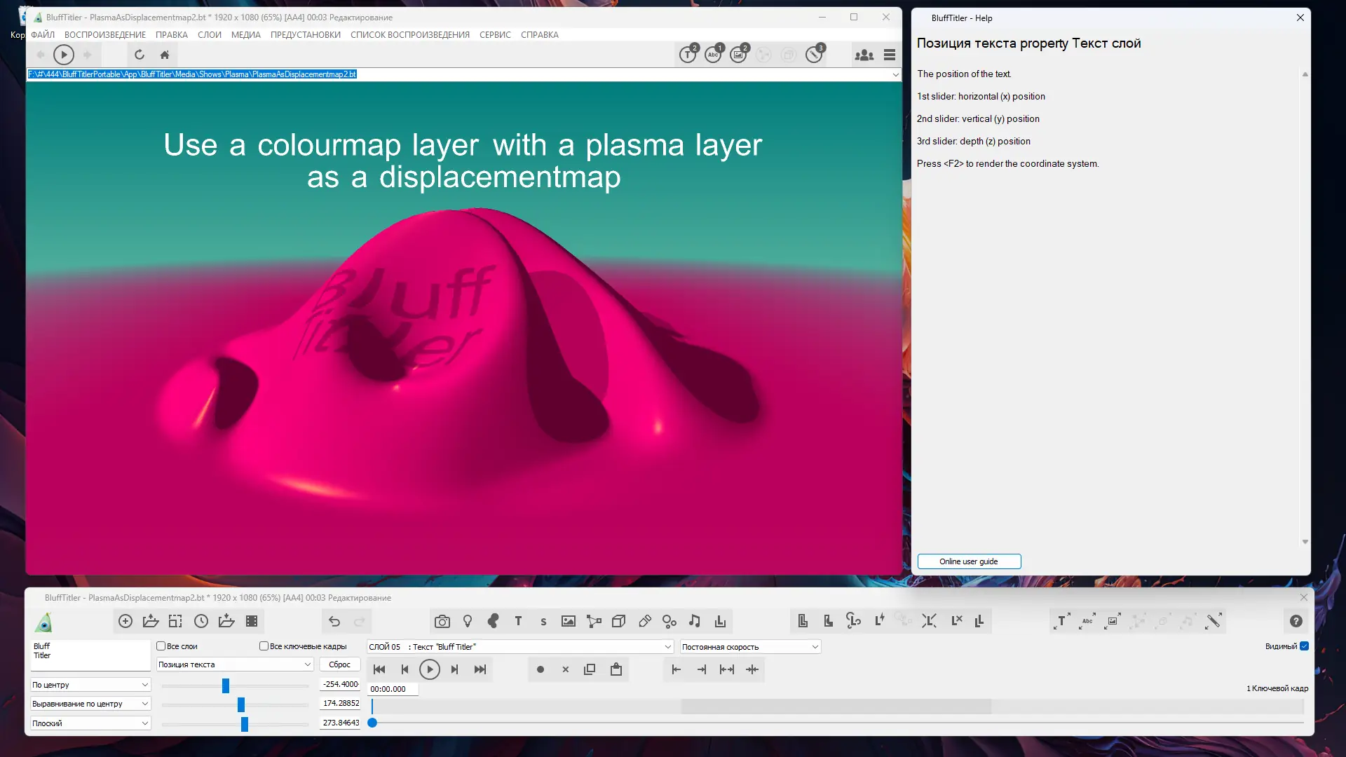Click the home icon in top toolbar
The image size is (1346, 757).
(x=165, y=55)
